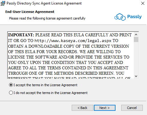Click the End-User License Agreement heading
Screen dimensions: 147x115
[30, 12]
